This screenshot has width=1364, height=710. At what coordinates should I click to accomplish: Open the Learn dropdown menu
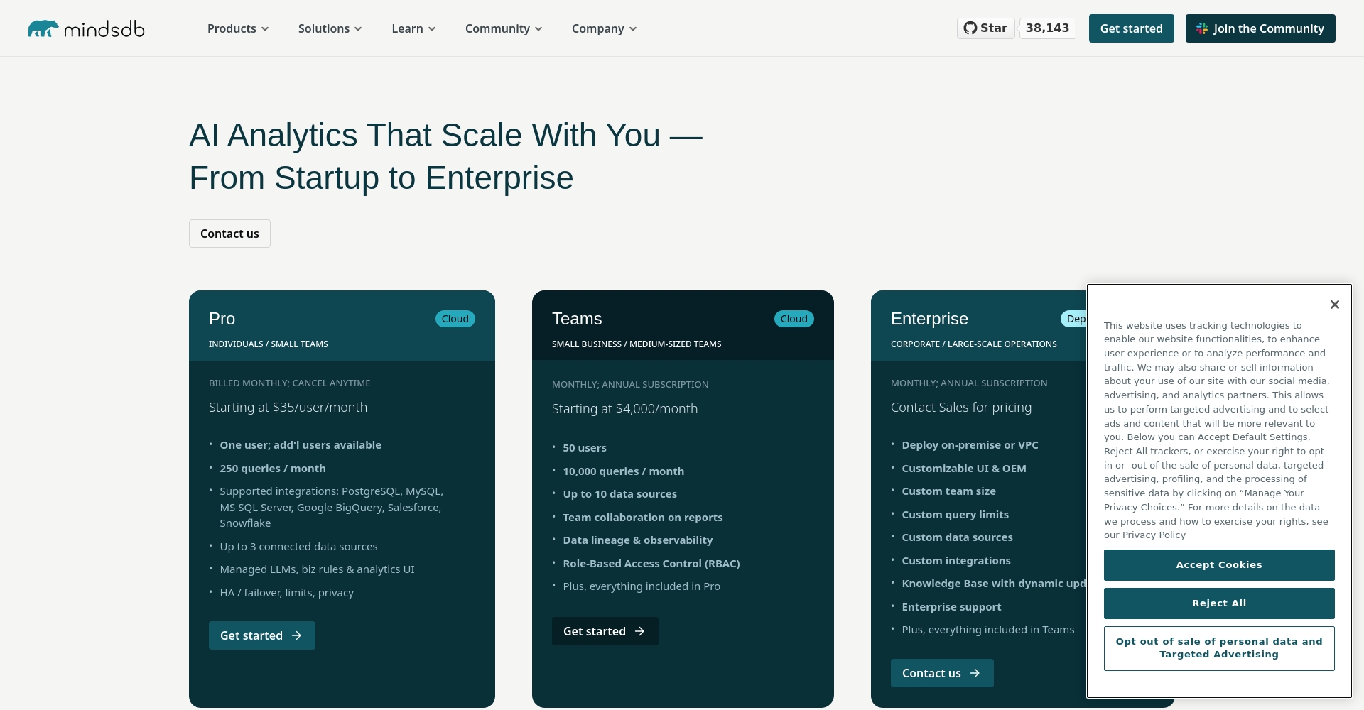coord(413,28)
